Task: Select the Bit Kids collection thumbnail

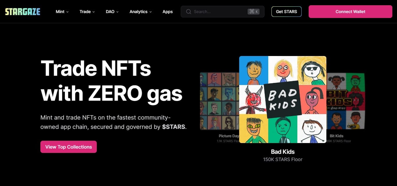Action: click(x=346, y=101)
